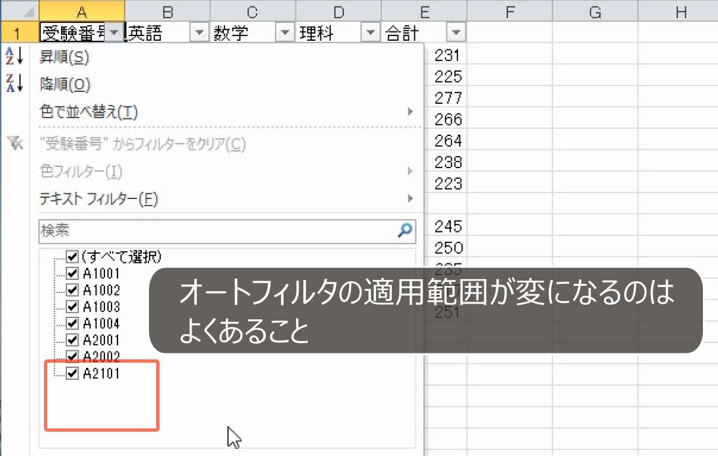Screen dimensions: 718x456
Task: Click the 理科 header cell
Action: tap(339, 33)
